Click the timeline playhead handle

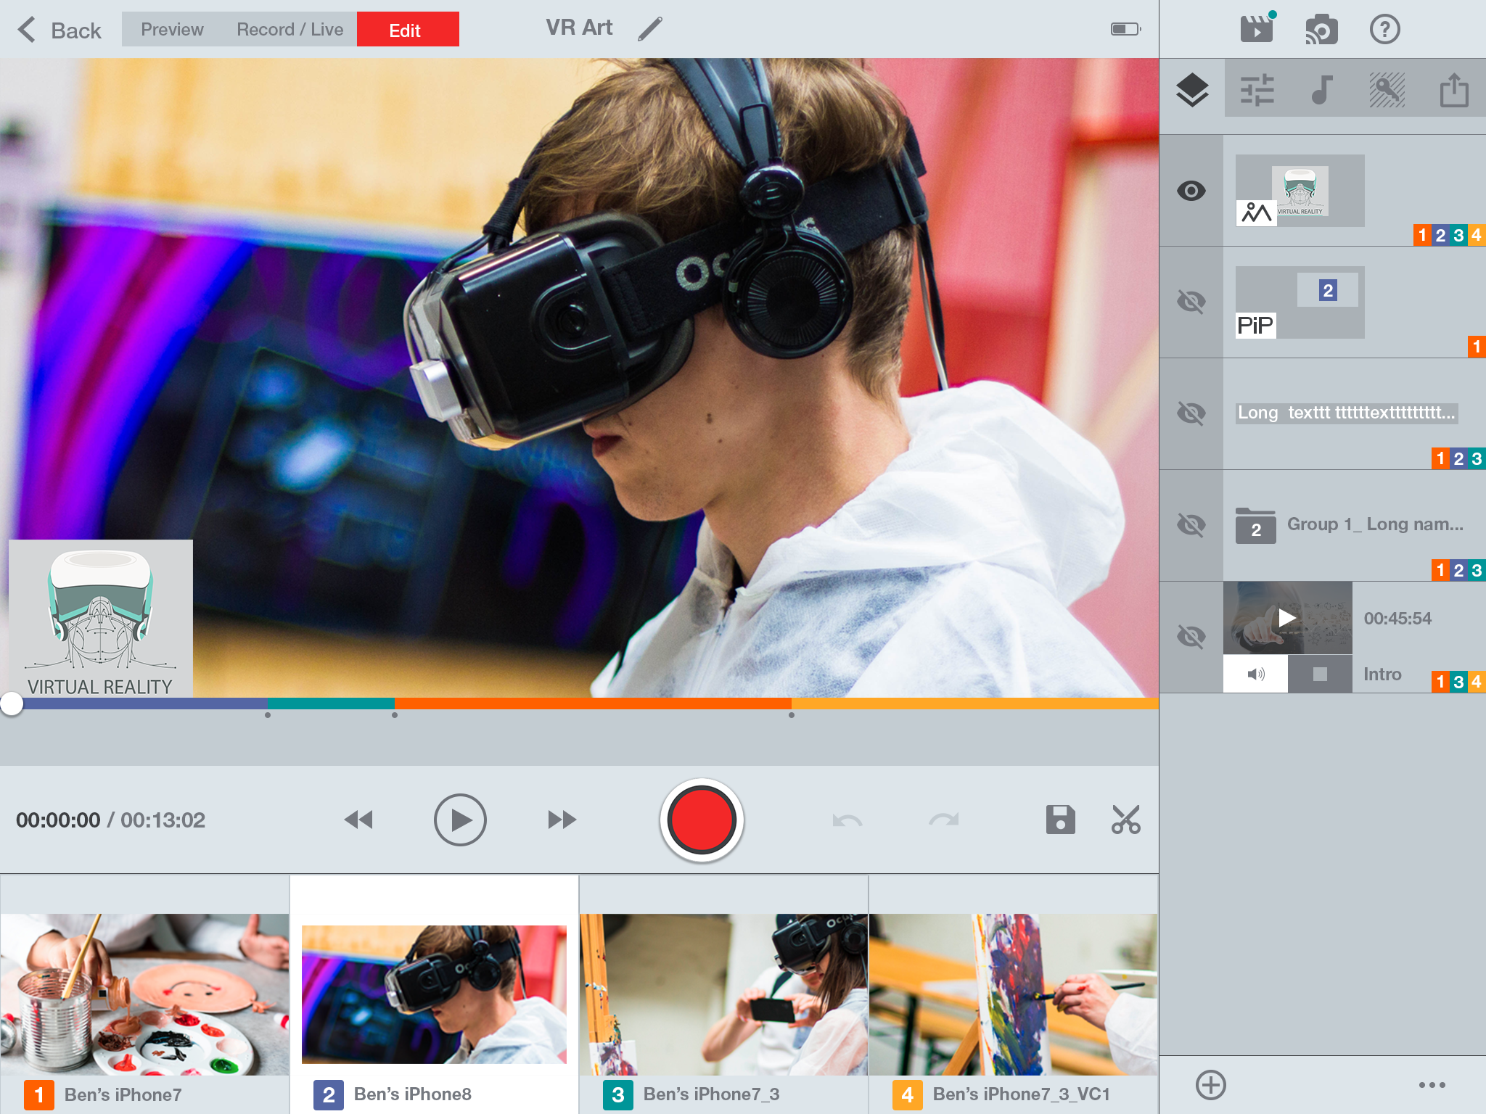point(12,703)
